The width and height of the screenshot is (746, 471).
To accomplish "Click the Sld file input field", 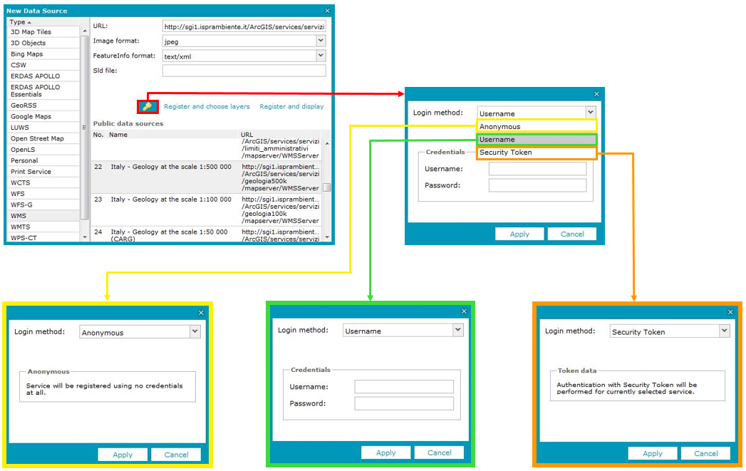I will click(x=244, y=70).
